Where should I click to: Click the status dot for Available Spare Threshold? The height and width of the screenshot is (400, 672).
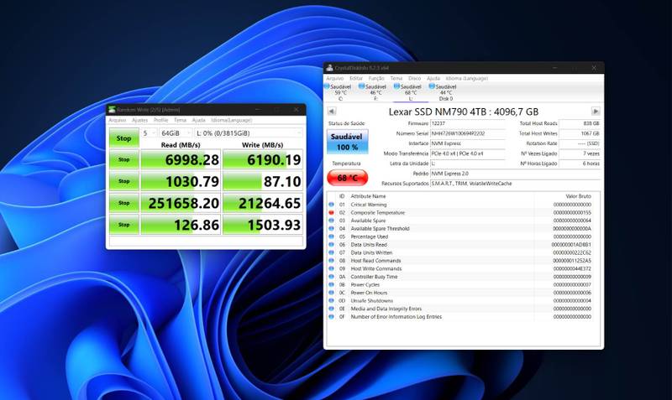331,228
